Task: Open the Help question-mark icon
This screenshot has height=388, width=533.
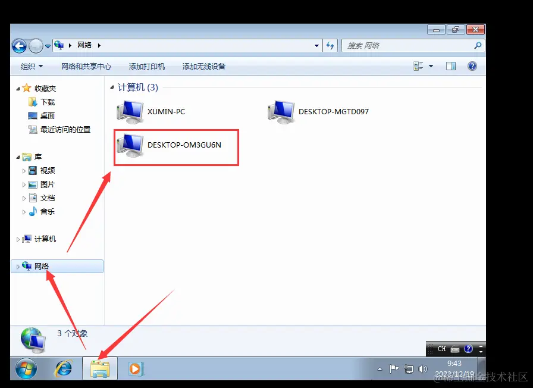Action: click(x=472, y=66)
